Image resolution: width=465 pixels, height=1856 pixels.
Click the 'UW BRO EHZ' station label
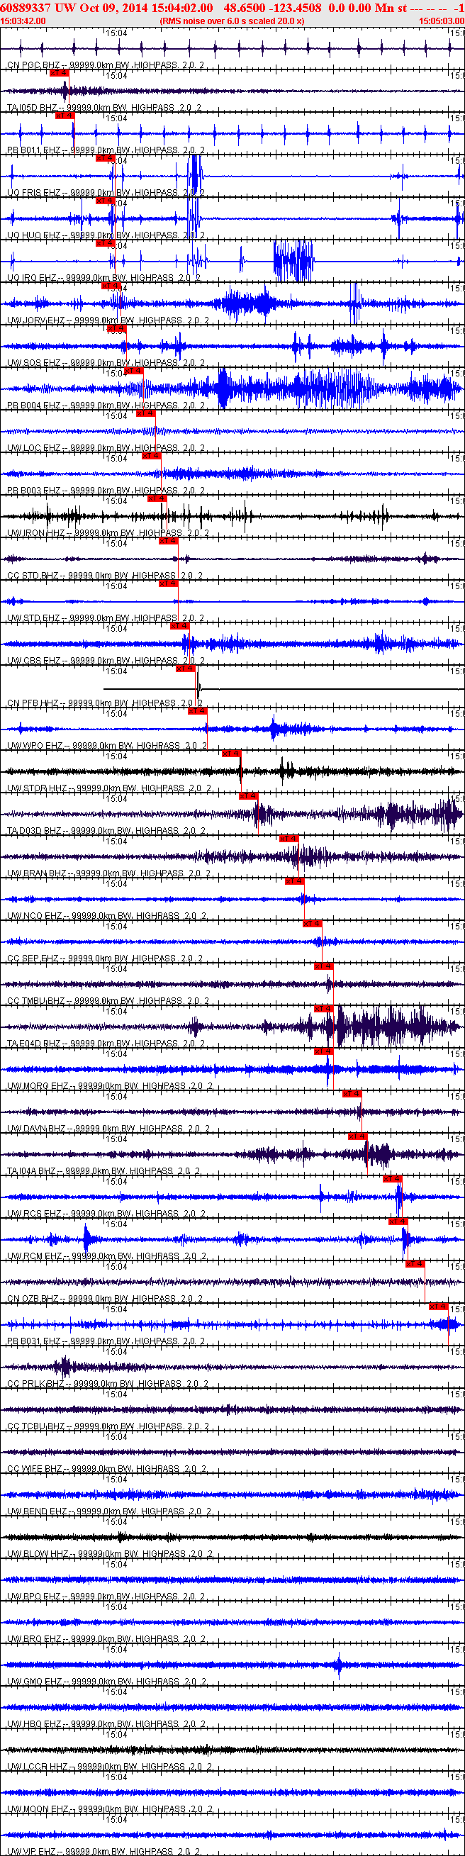(34, 1638)
